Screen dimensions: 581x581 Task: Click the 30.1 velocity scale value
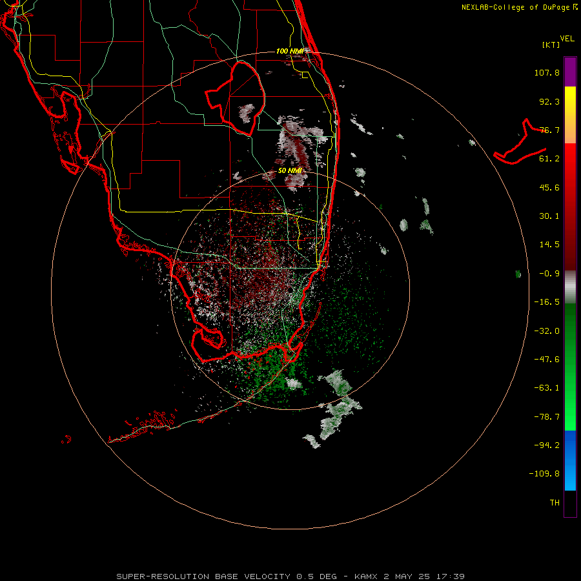pos(549,216)
